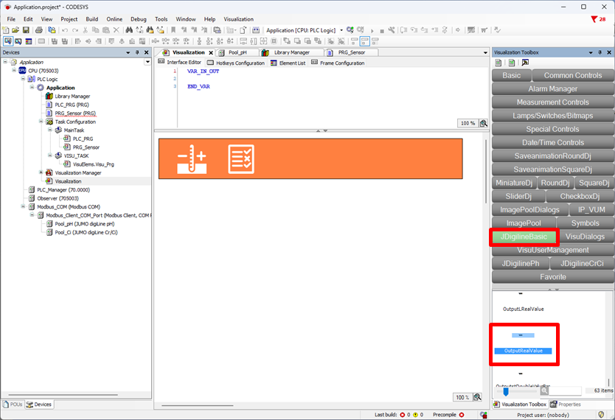
Task: Expand the Visualization Manager node
Action: pos(41,172)
